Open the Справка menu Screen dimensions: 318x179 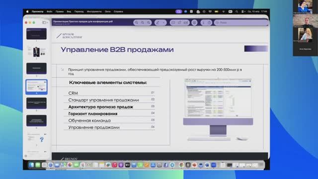pyautogui.click(x=118, y=11)
